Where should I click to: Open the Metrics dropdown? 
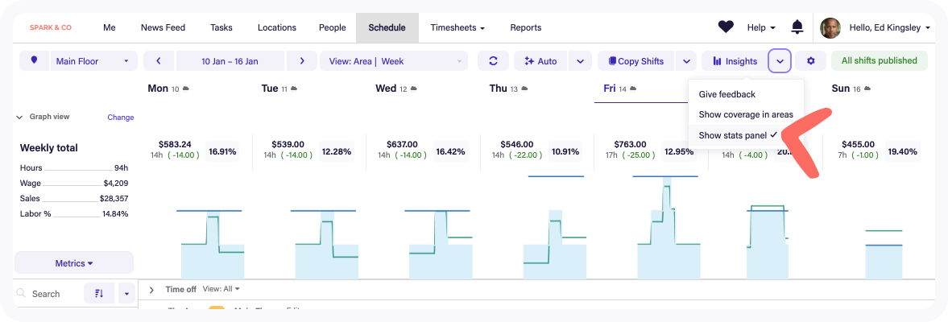tap(74, 263)
